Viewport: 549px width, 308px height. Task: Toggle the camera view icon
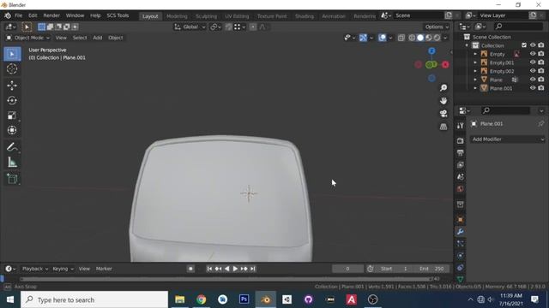tap(443, 114)
